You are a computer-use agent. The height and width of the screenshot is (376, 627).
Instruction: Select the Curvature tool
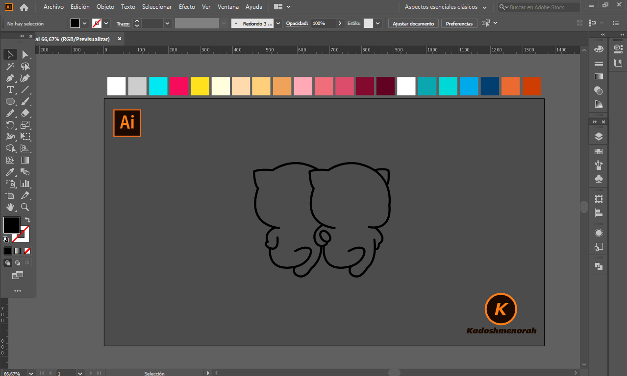click(x=25, y=78)
